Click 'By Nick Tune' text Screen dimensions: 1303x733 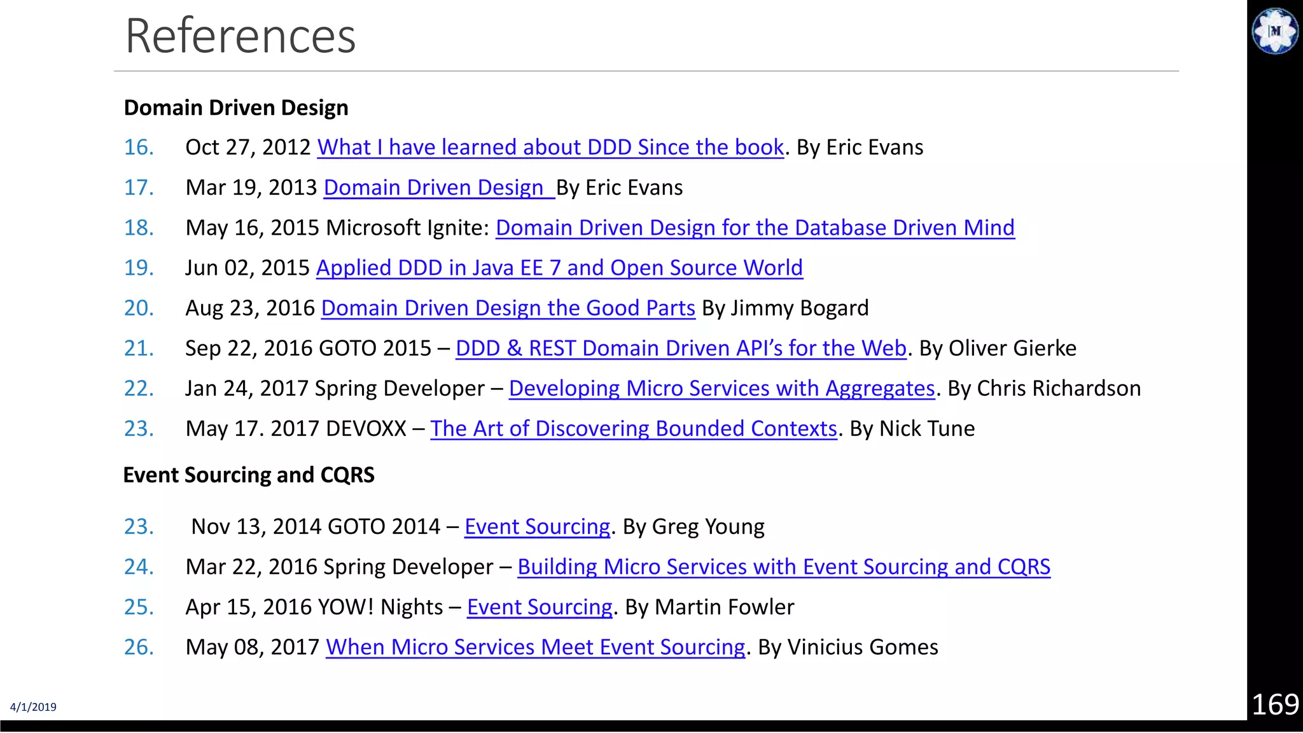[x=912, y=428]
